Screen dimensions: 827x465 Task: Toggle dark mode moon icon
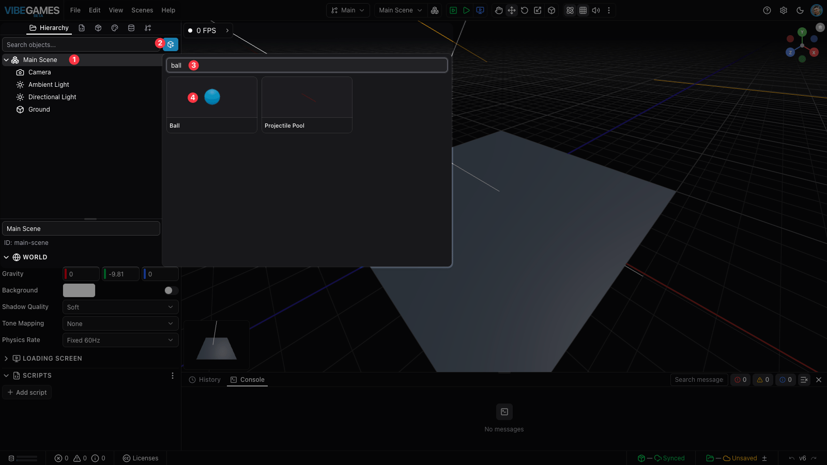pyautogui.click(x=800, y=10)
